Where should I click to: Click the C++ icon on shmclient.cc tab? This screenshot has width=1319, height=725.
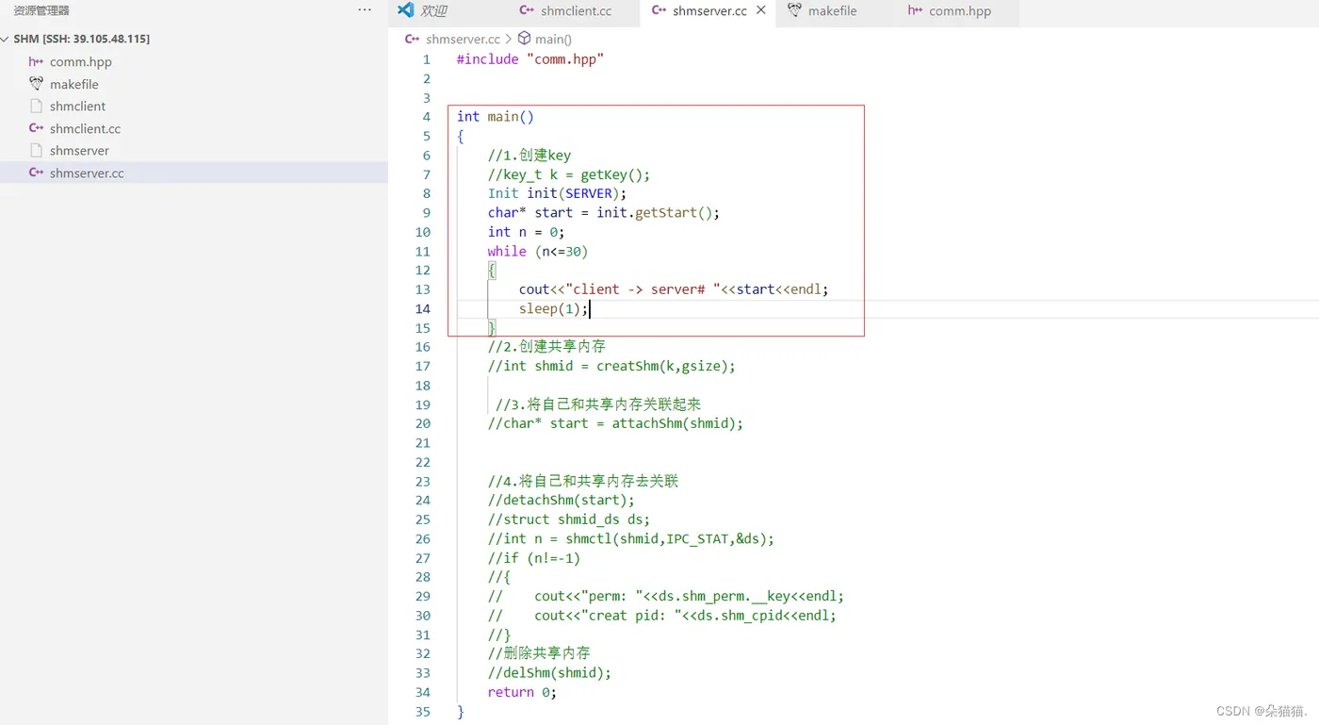[527, 11]
